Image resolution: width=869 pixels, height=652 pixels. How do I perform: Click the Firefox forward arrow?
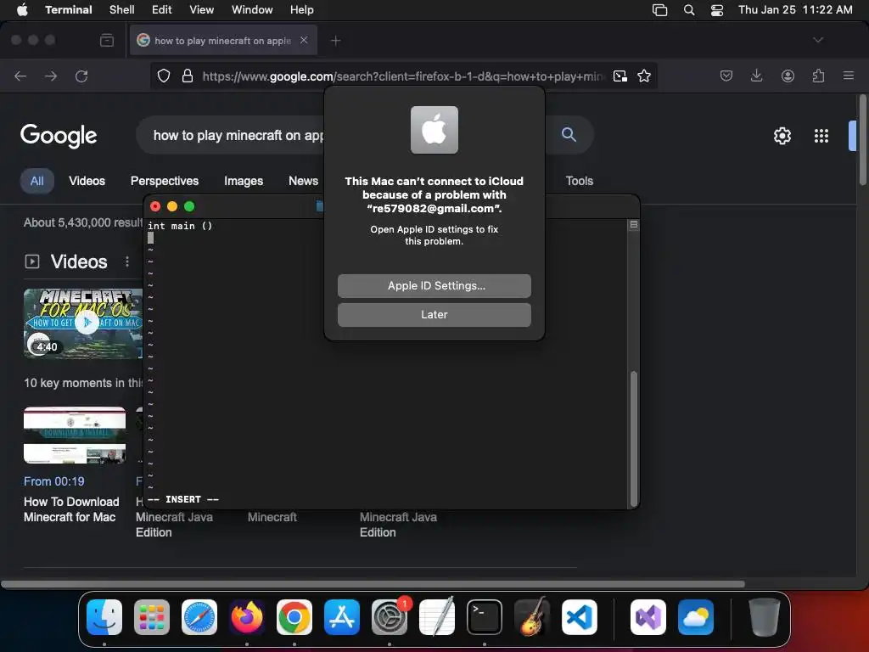[x=51, y=76]
